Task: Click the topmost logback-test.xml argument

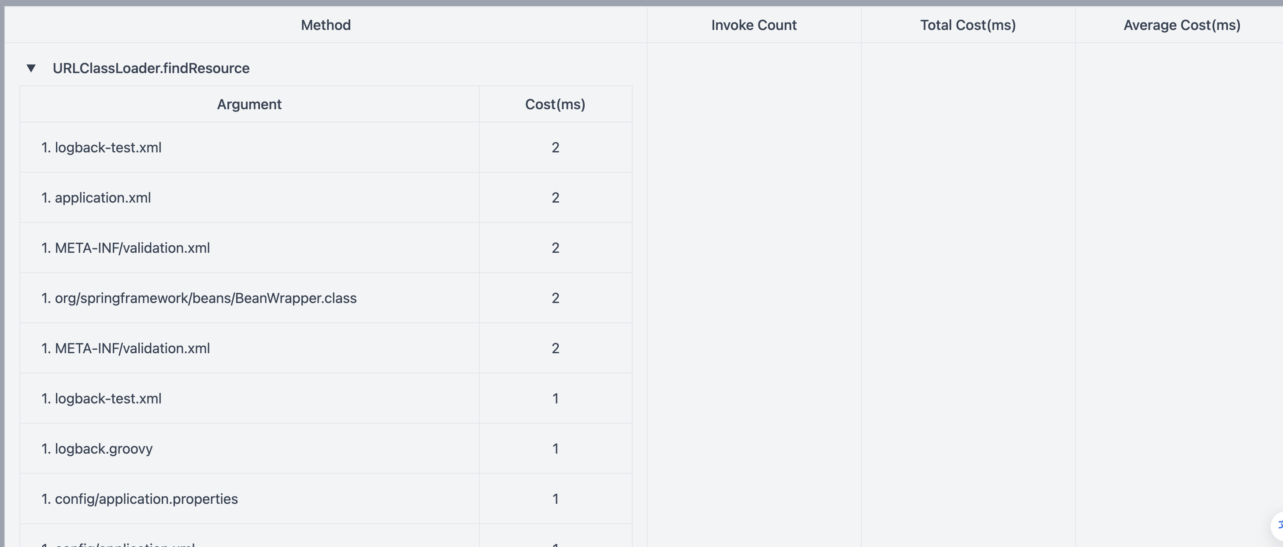Action: coord(108,148)
